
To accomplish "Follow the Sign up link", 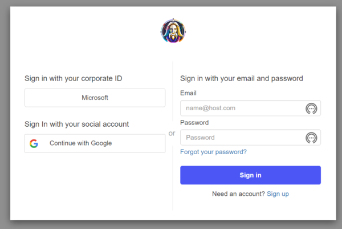I will (x=278, y=194).
